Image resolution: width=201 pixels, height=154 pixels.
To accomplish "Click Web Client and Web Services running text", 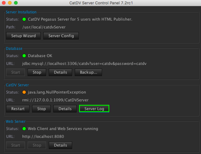I will (x=63, y=129).
